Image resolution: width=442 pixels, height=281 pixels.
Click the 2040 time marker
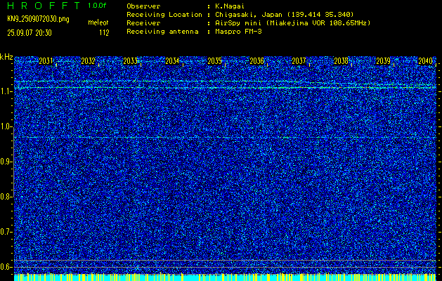click(425, 61)
